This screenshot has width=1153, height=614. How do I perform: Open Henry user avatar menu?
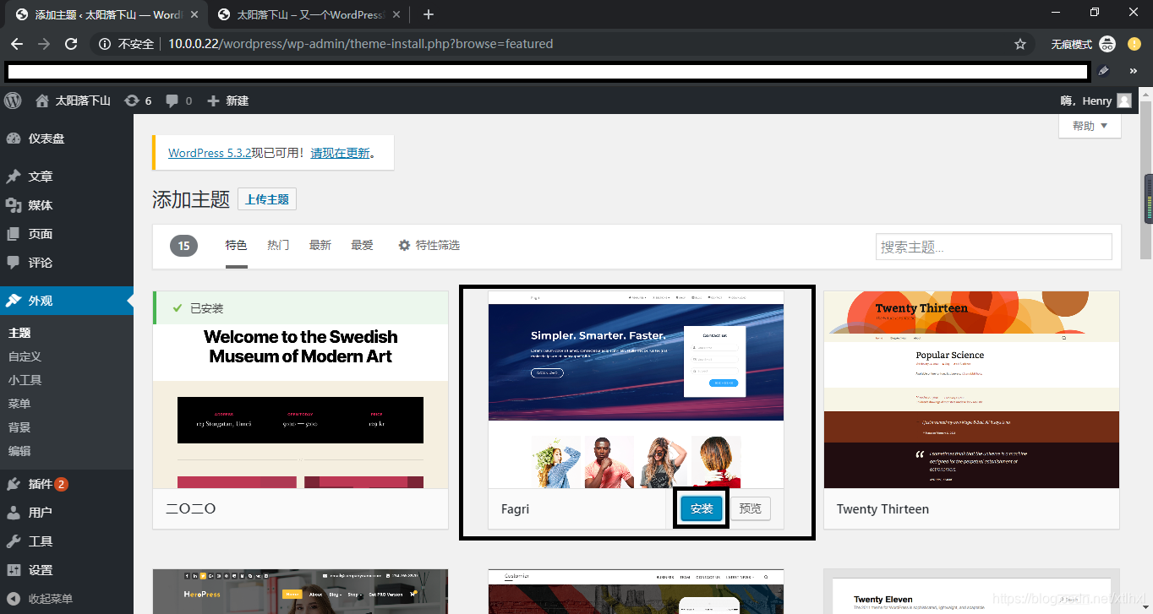pos(1124,101)
